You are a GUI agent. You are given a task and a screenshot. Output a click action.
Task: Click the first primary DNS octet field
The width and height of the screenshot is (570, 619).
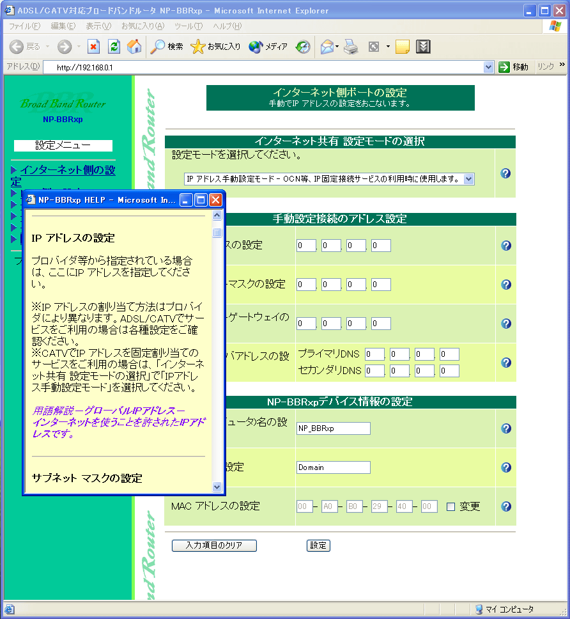[374, 354]
